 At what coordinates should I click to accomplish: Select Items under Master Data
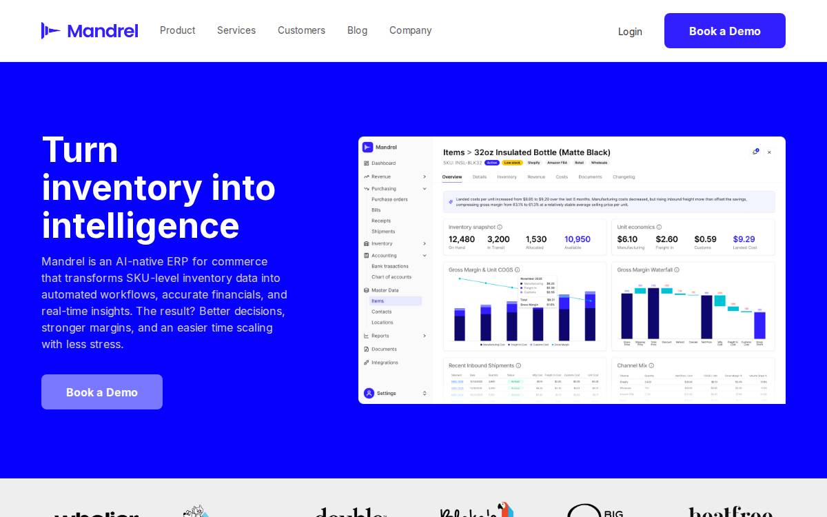(396, 301)
